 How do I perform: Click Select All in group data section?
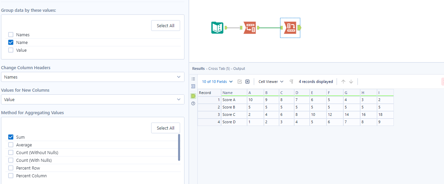165,26
